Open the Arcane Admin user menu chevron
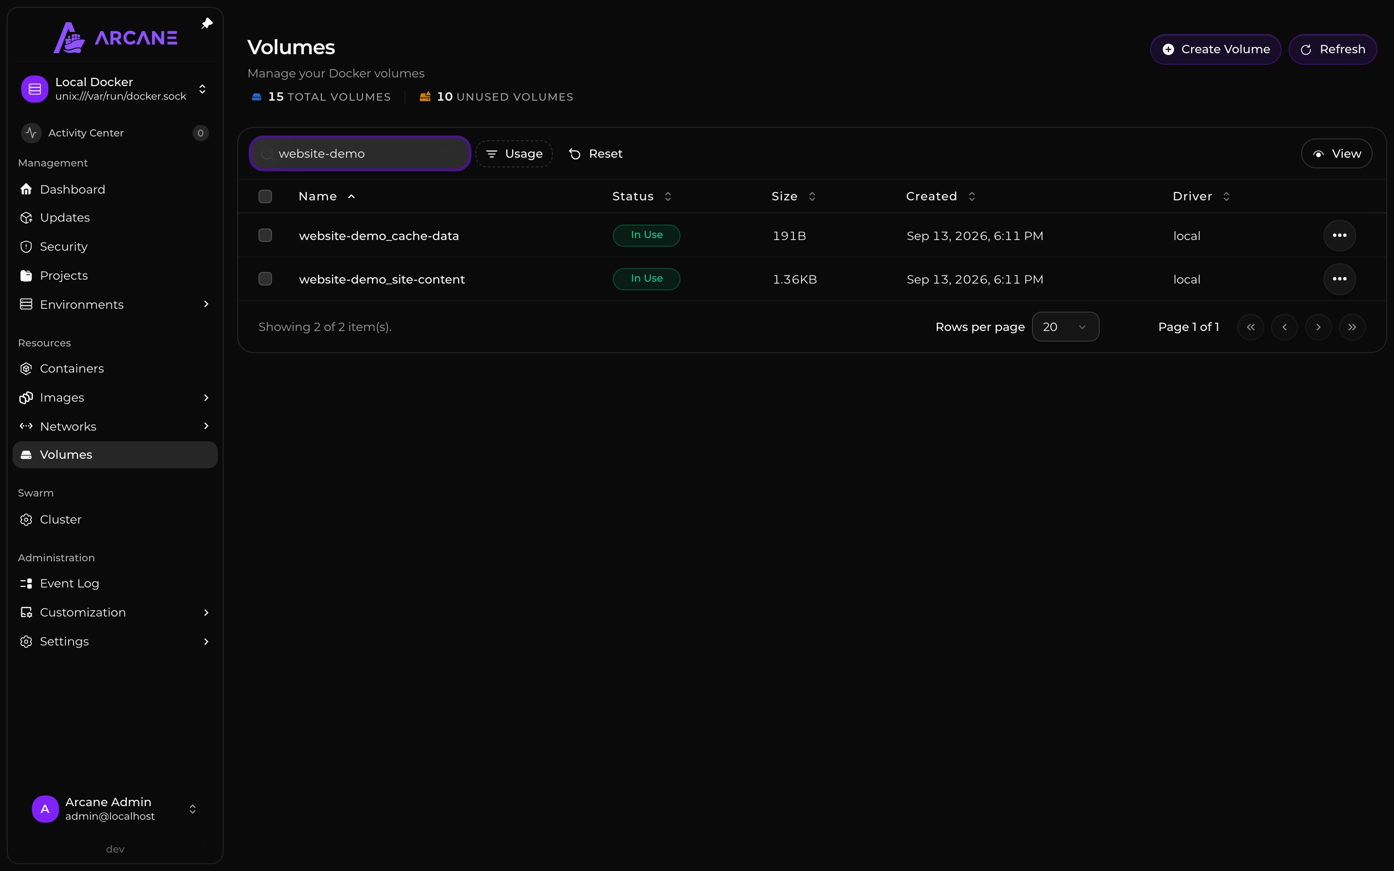1394x871 pixels. click(x=192, y=810)
